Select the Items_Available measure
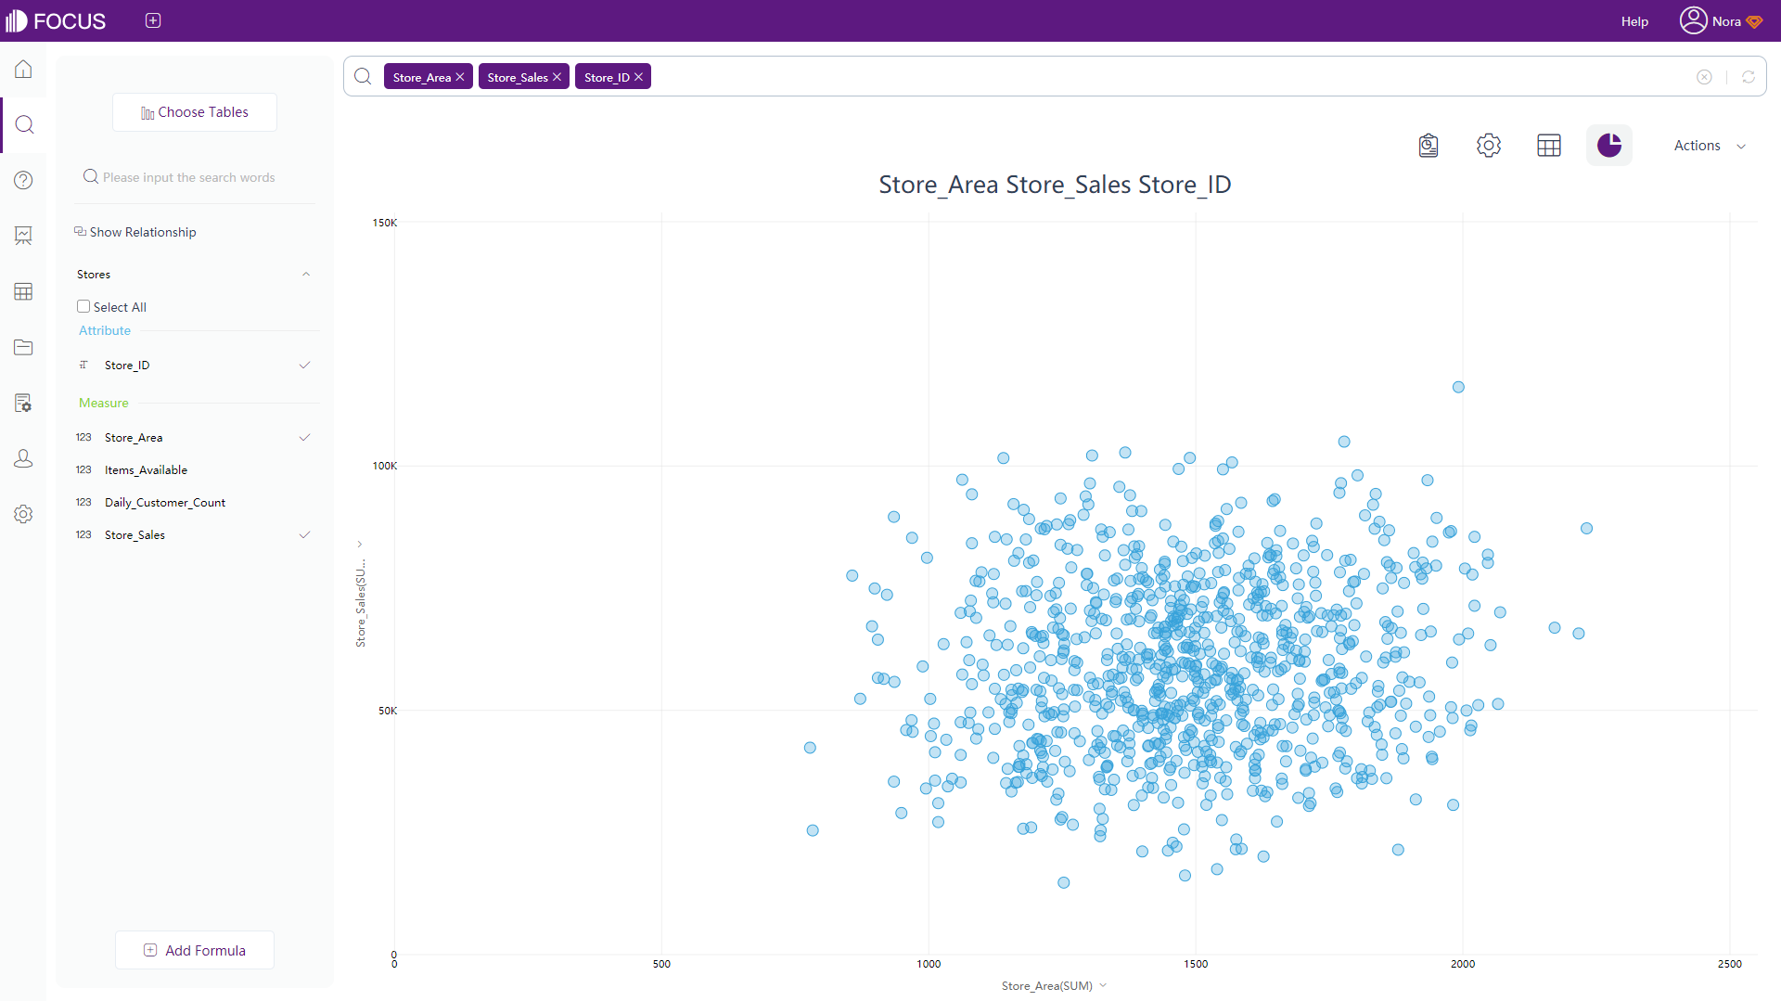 click(195, 470)
